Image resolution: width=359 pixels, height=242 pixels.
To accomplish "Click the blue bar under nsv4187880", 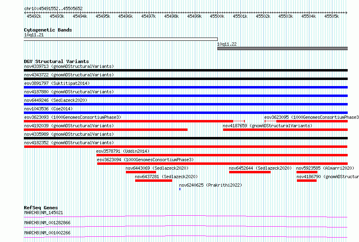I will [x=186, y=96].
